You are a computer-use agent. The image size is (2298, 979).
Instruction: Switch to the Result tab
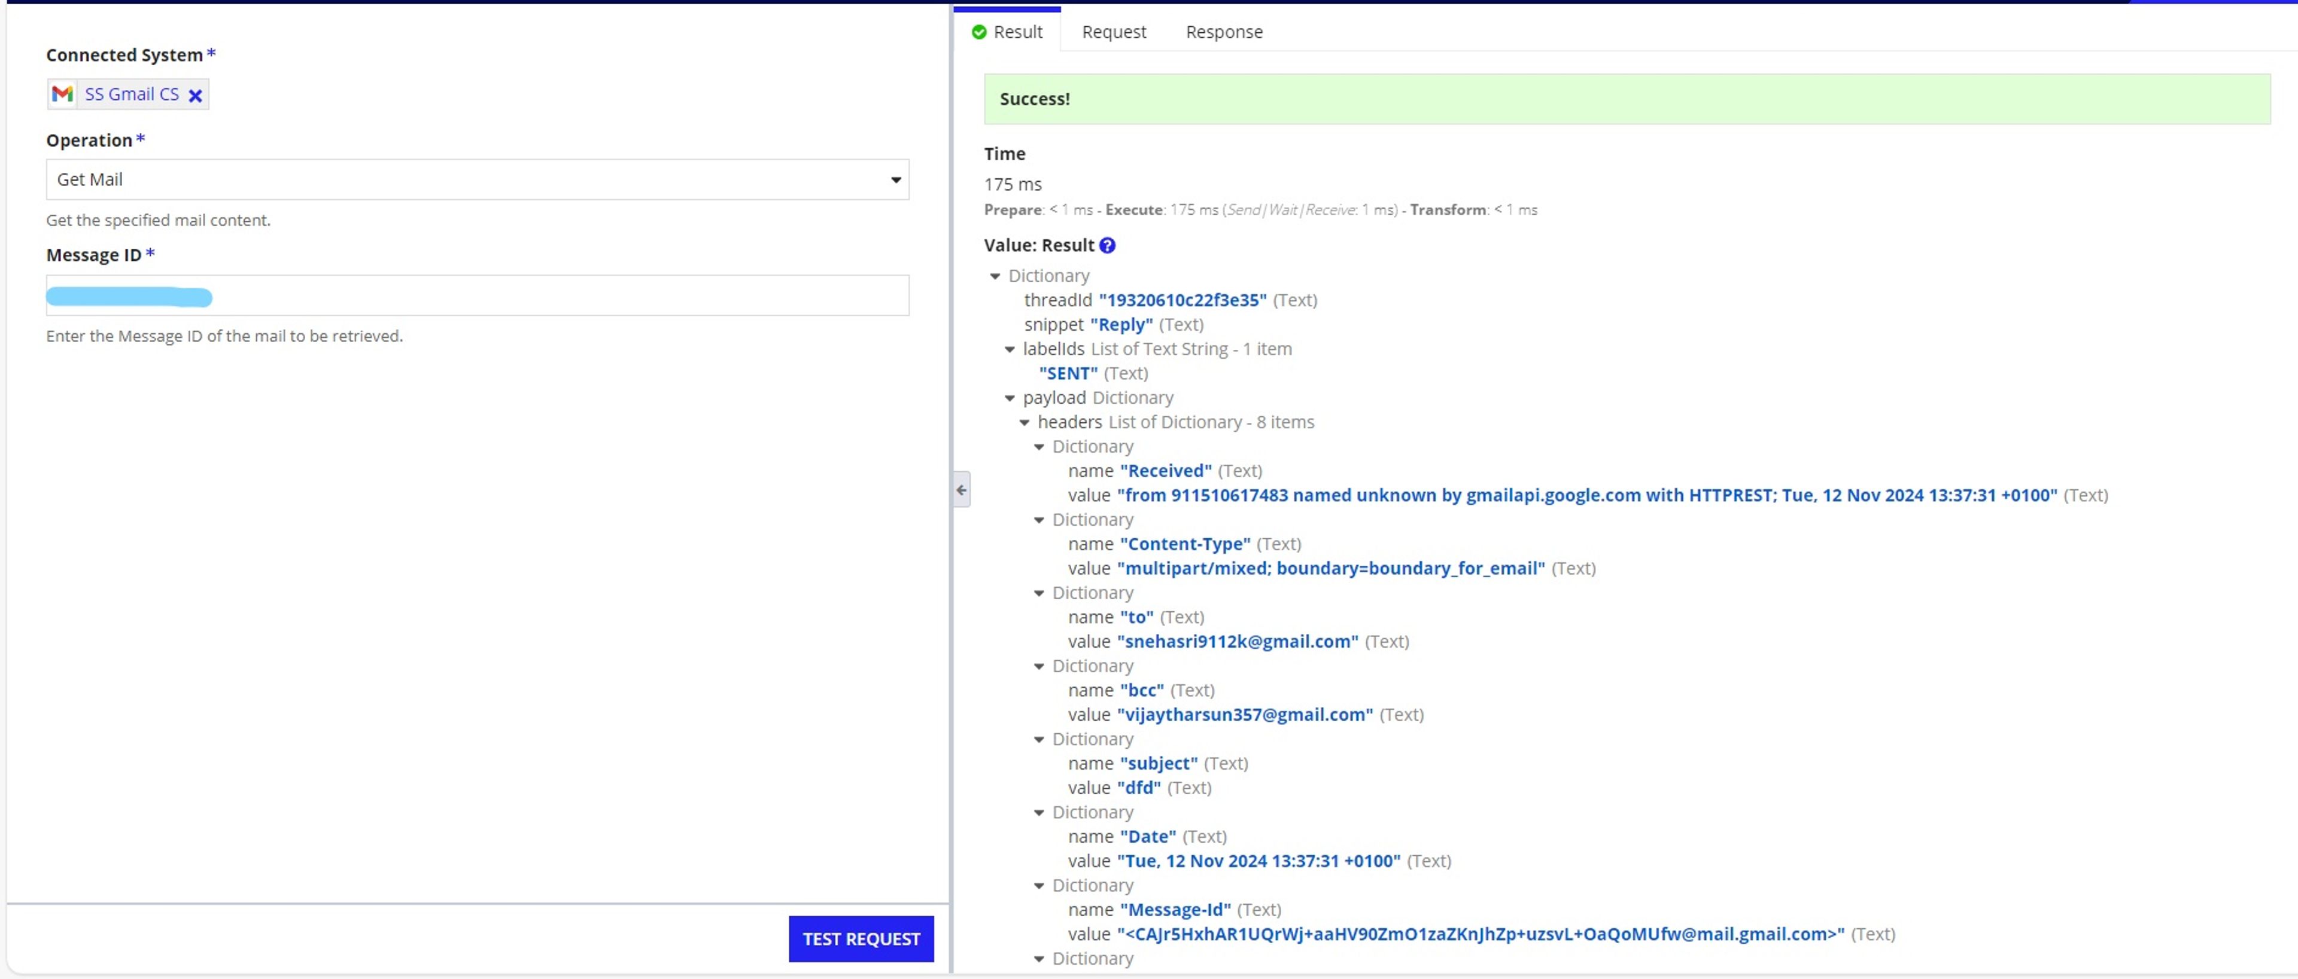(x=1007, y=31)
